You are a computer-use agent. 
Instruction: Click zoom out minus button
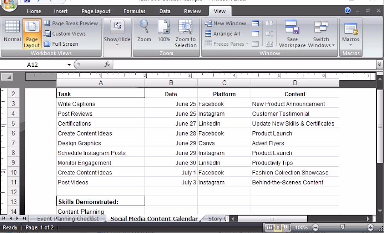click(x=316, y=227)
